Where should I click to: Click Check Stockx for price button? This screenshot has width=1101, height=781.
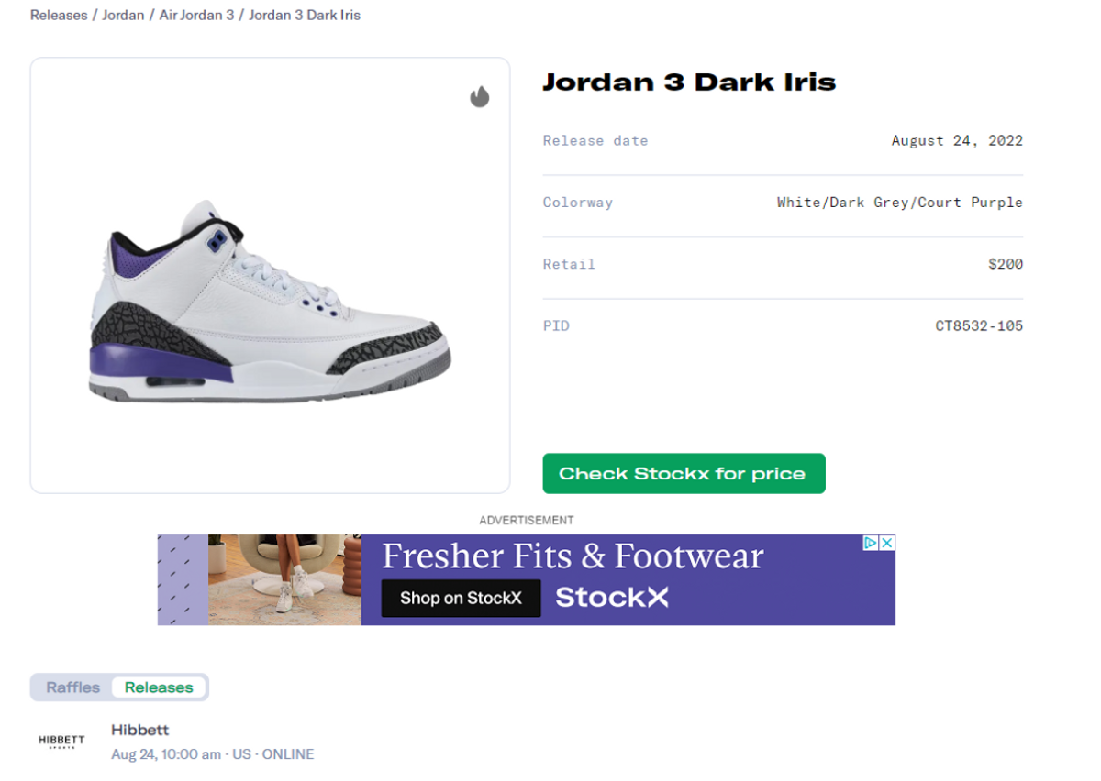click(x=684, y=474)
